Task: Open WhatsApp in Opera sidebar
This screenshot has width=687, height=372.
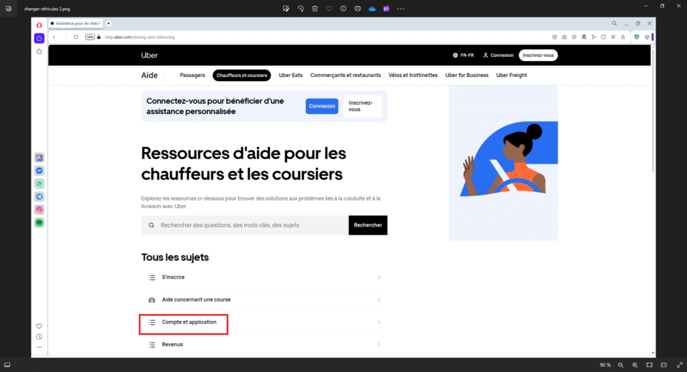Action: (39, 184)
